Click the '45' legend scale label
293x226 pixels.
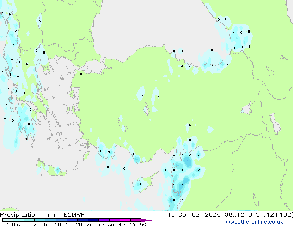[x=132, y=224]
